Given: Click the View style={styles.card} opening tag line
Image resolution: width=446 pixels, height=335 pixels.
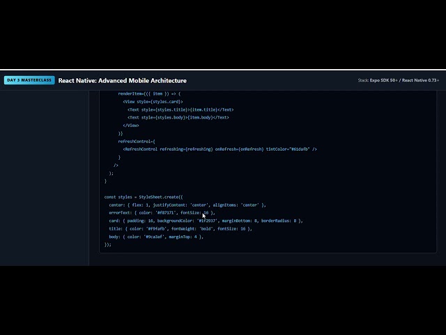Looking at the screenshot, I should [x=153, y=102].
